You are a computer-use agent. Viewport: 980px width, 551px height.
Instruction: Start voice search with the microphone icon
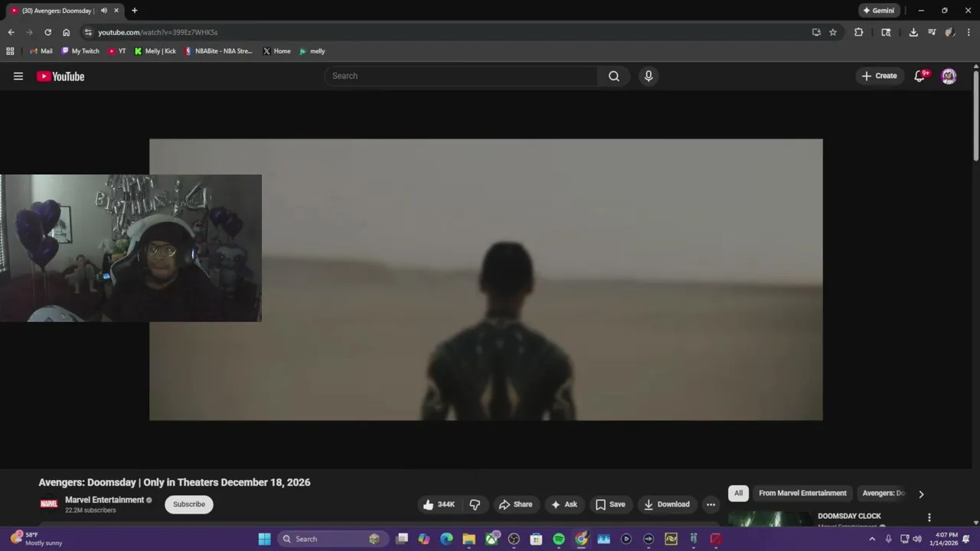(648, 76)
